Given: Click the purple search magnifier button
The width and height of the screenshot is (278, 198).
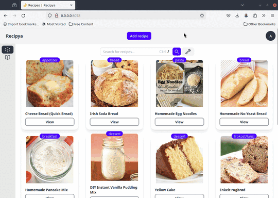Looking at the screenshot, I should pos(177,52).
